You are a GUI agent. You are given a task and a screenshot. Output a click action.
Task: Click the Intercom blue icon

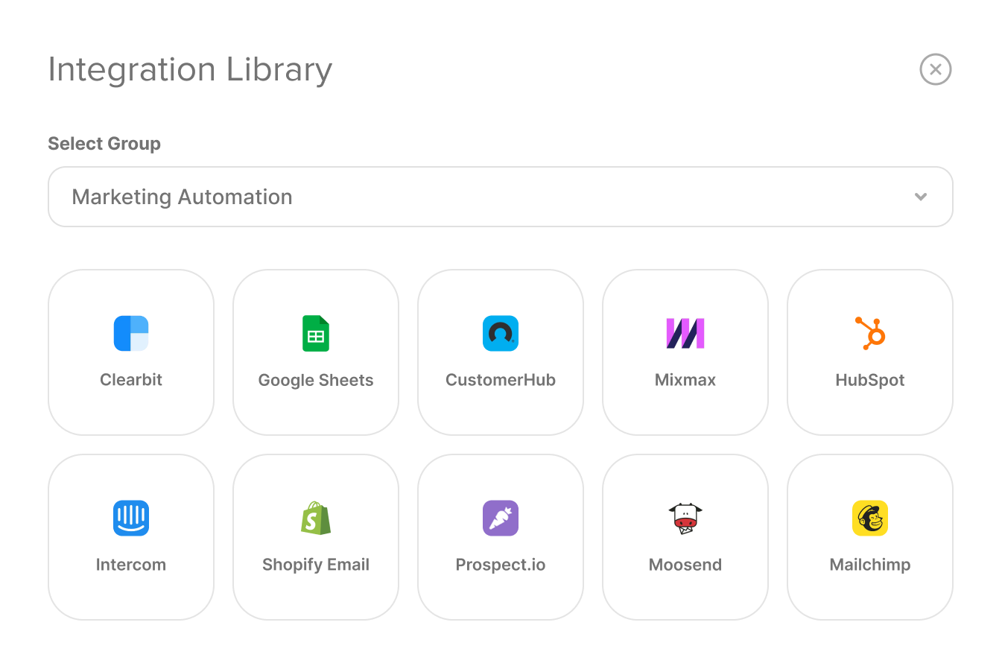[131, 518]
